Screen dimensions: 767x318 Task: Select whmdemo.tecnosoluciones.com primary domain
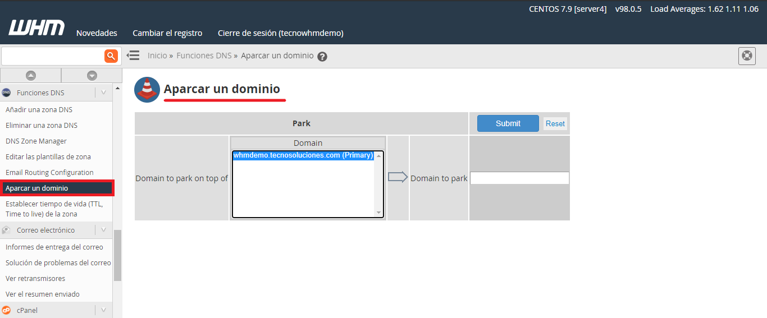click(303, 155)
